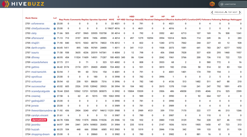Viewport: 247px width, 137px height.
Task: Sort table by Comments column
Action: click(x=75, y=20)
